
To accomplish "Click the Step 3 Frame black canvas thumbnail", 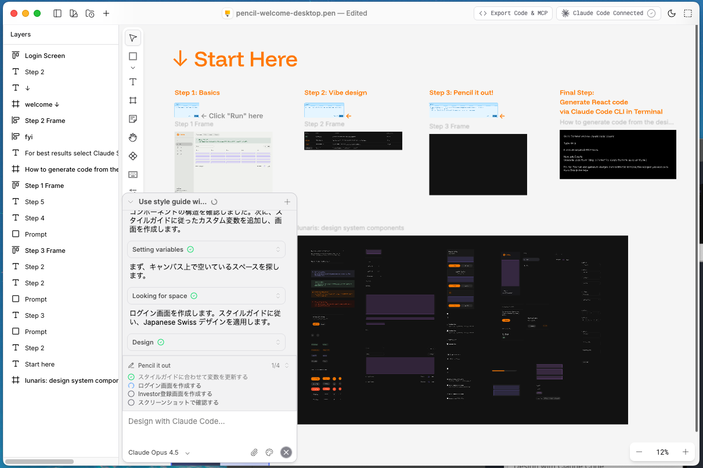I will (478, 165).
